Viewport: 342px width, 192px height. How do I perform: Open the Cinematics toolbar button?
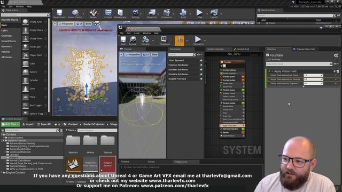tap(167, 14)
